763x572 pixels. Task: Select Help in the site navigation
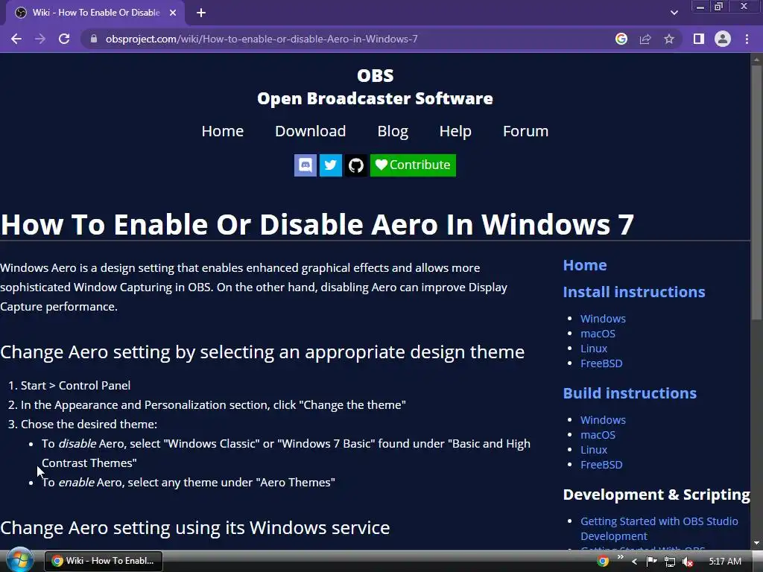[x=455, y=131]
